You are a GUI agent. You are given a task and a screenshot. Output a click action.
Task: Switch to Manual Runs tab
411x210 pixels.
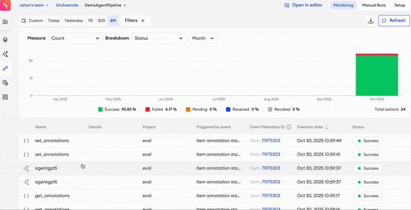374,5
